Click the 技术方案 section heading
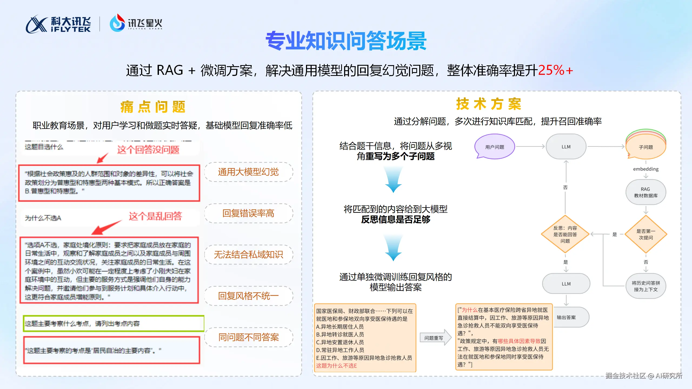Image resolution: width=692 pixels, height=389 pixels. 488,104
